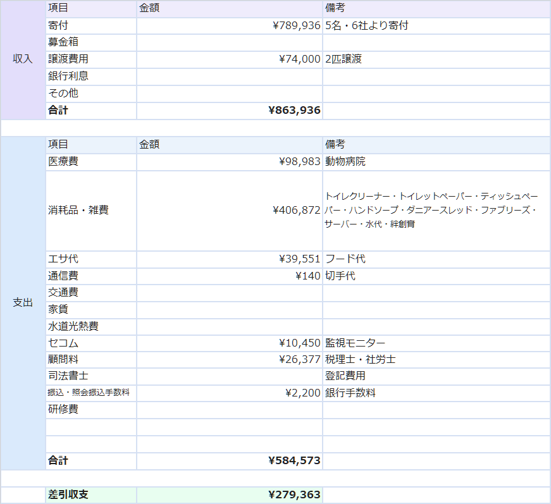Click the 支出 section label cell
The height and width of the screenshot is (504, 551).
23,303
